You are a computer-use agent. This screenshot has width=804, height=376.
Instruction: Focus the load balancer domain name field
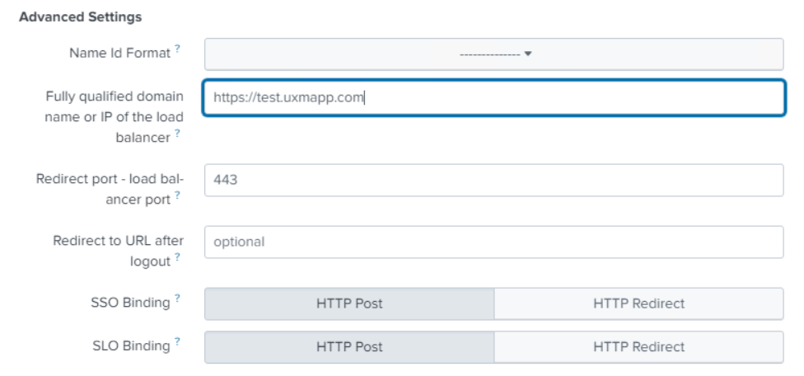493,97
